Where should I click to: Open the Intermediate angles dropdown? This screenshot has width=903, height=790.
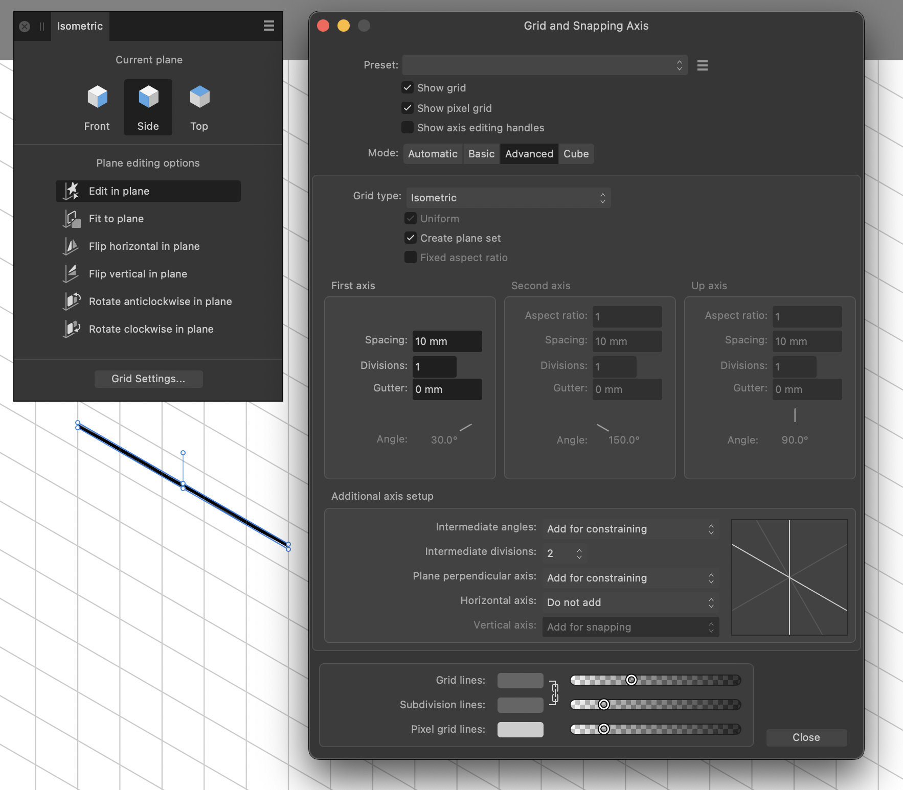[x=631, y=529]
